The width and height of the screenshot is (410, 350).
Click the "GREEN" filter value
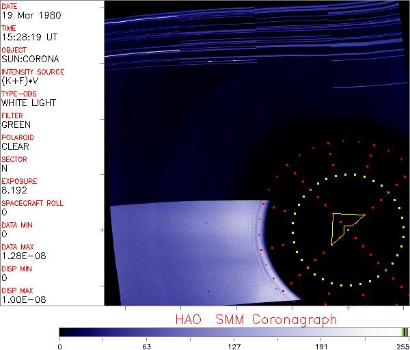pos(16,125)
